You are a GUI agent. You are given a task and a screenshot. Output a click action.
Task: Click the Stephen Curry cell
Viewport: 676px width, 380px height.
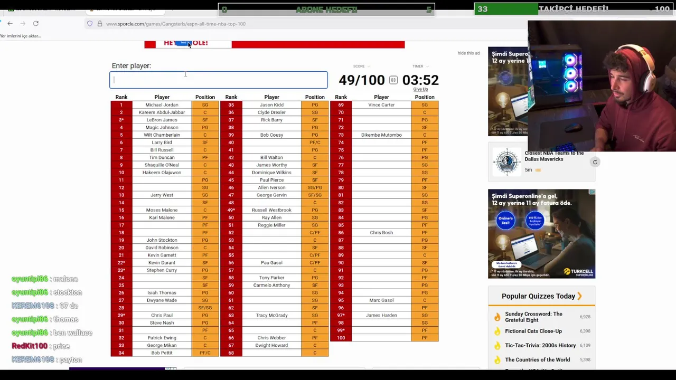(162, 270)
